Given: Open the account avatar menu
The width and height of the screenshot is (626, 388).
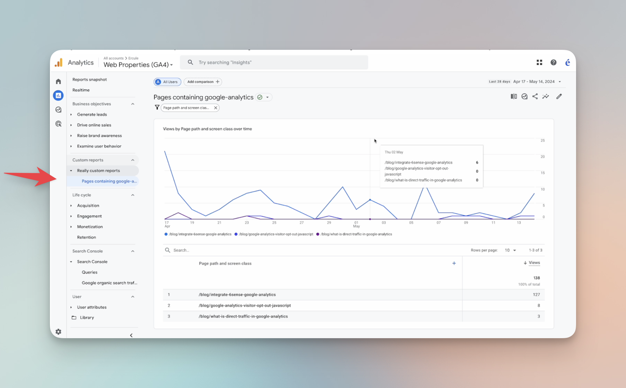Looking at the screenshot, I should [568, 63].
